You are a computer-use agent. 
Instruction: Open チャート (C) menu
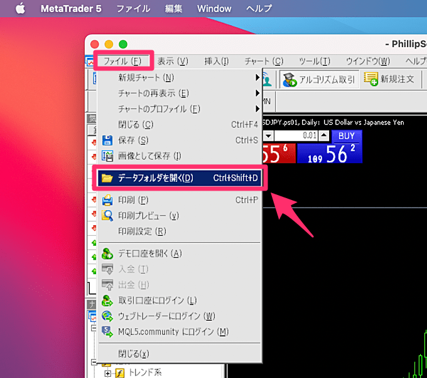pos(264,61)
